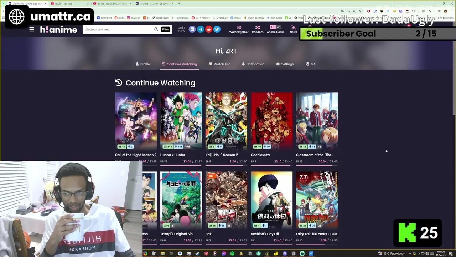Click the taskbar clock showing 4:00 AM
This screenshot has width=456, height=257.
[441, 253]
